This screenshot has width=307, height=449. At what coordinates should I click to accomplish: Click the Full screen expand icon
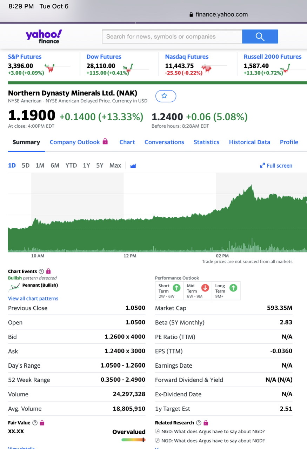262,166
